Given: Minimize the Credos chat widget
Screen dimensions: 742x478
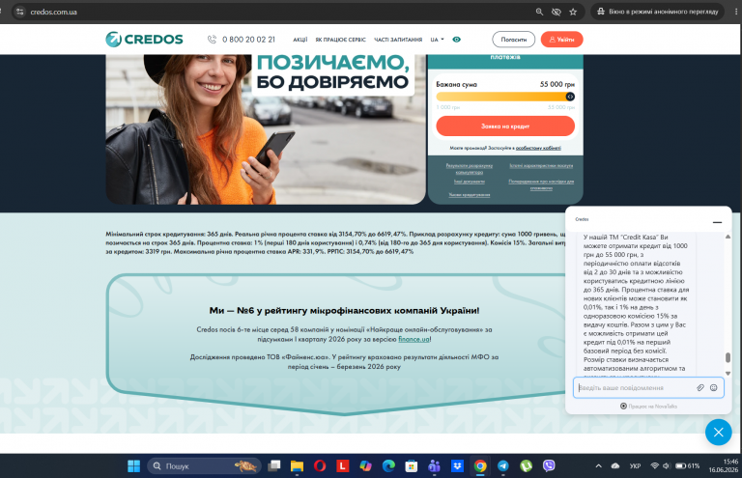Looking at the screenshot, I should pyautogui.click(x=717, y=222).
